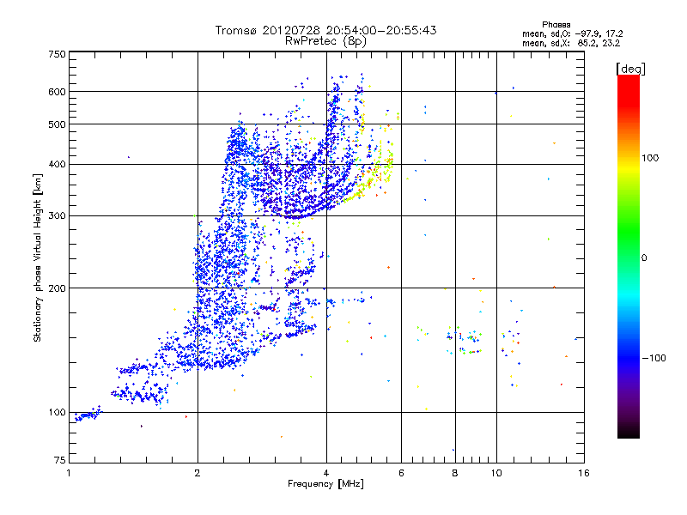Click the y-axis "100" tick label
The width and height of the screenshot is (687, 515).
[x=57, y=413]
